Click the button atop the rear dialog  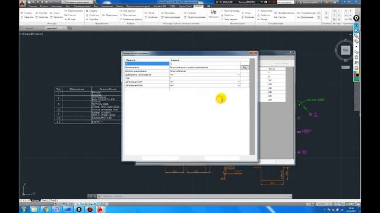281,63
